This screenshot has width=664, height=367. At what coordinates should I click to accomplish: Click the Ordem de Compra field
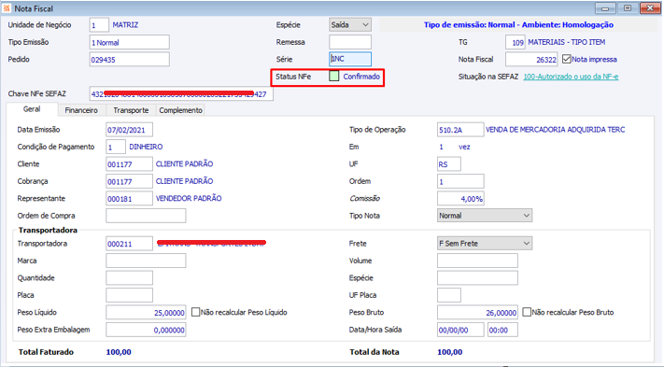(x=146, y=216)
